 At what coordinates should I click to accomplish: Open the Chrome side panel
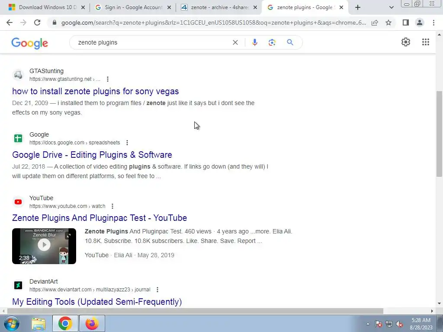[x=406, y=22]
